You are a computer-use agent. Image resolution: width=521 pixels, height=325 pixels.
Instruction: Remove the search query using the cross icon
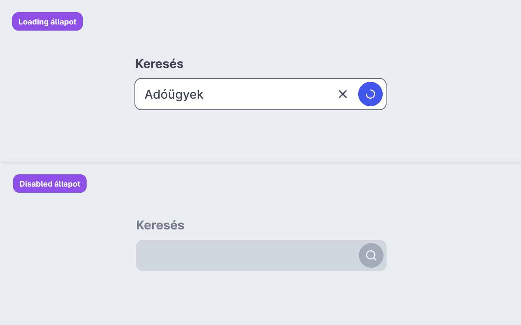point(342,94)
